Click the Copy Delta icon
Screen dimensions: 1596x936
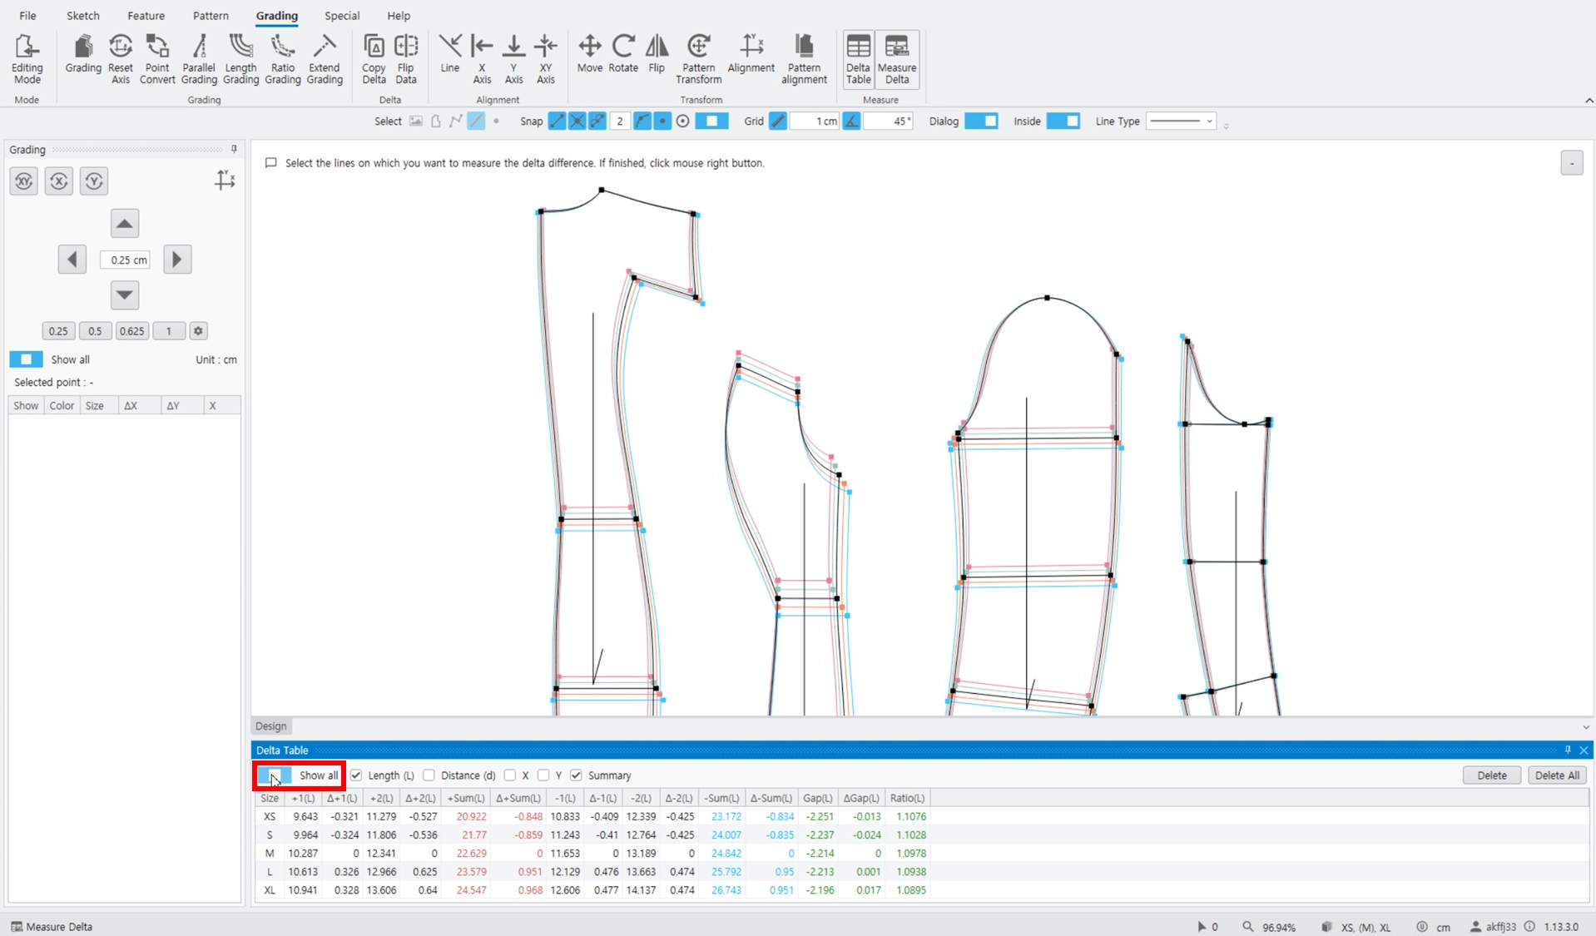pos(374,59)
